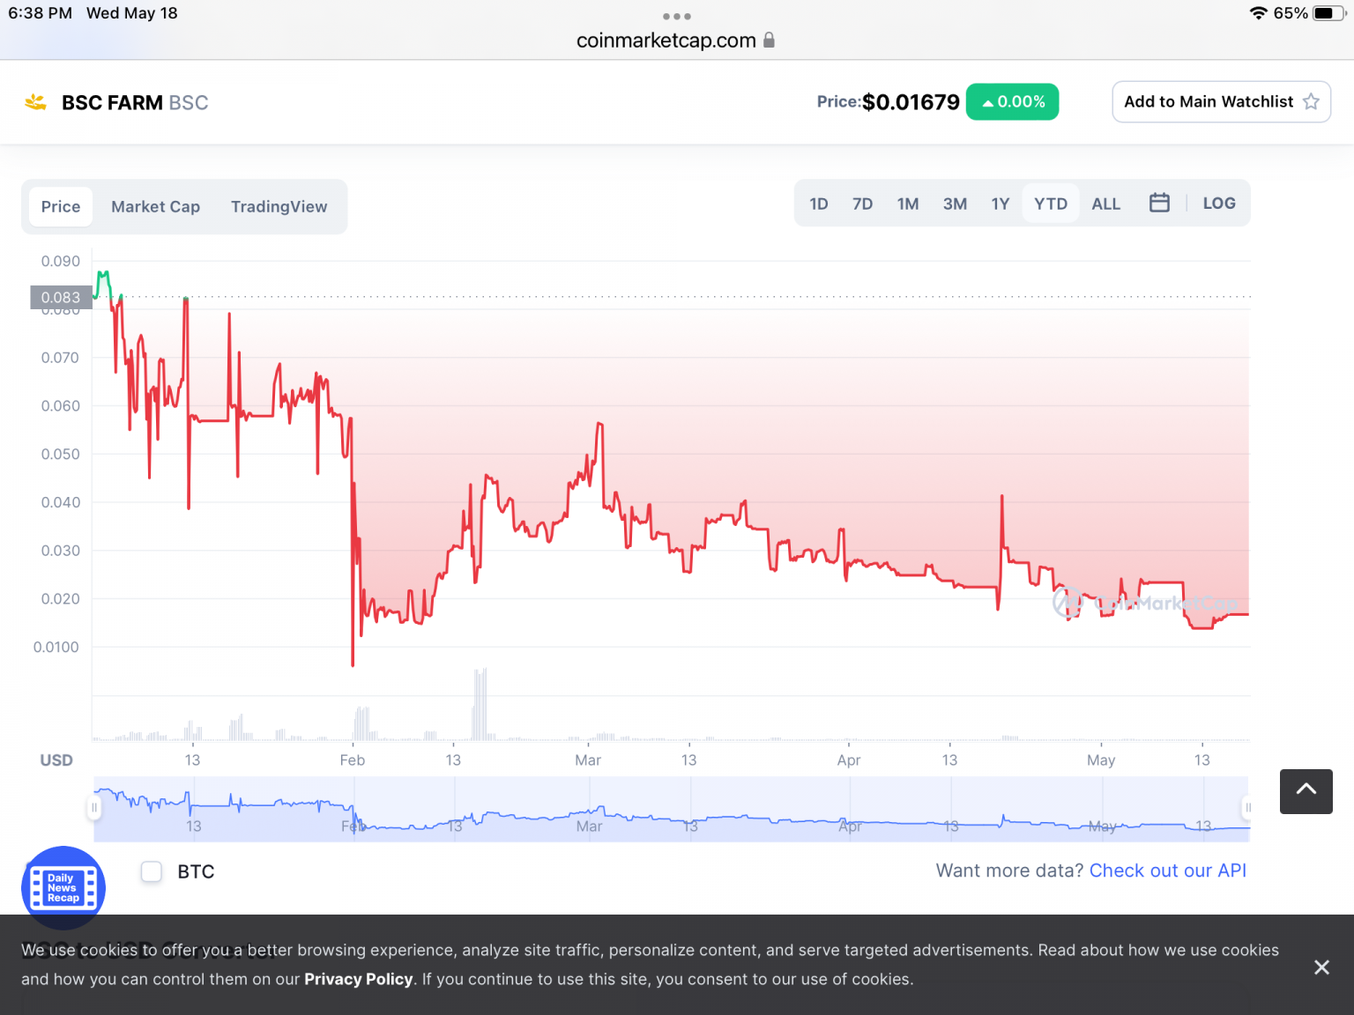The image size is (1354, 1015).
Task: Tap the battery indicator icon
Action: click(1328, 13)
